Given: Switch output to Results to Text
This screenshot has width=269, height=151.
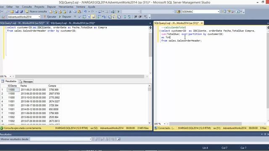Looking at the screenshot, I should (110, 17).
